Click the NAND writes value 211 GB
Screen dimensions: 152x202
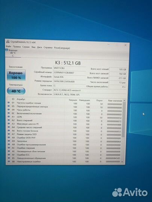pyautogui.click(x=117, y=78)
